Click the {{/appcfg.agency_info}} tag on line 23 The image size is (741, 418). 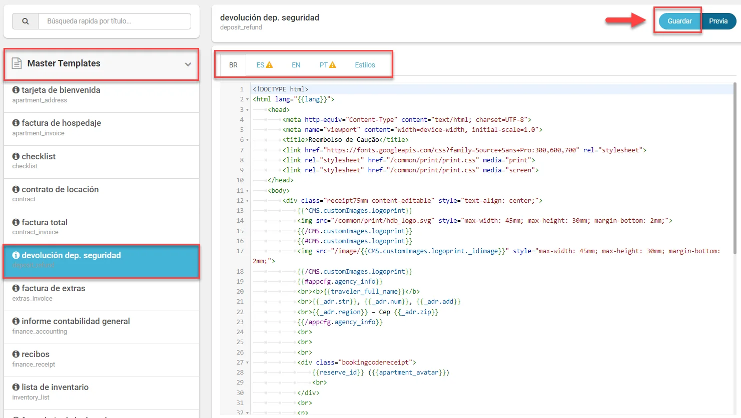point(340,322)
